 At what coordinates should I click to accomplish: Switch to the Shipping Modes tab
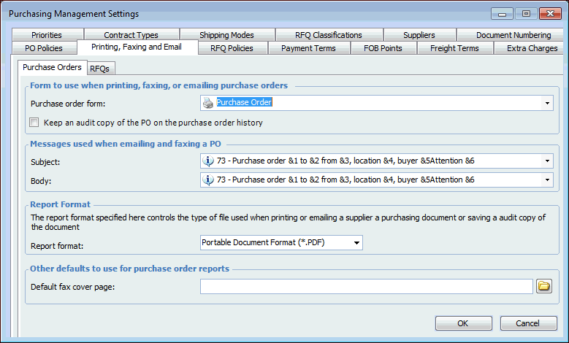click(226, 35)
